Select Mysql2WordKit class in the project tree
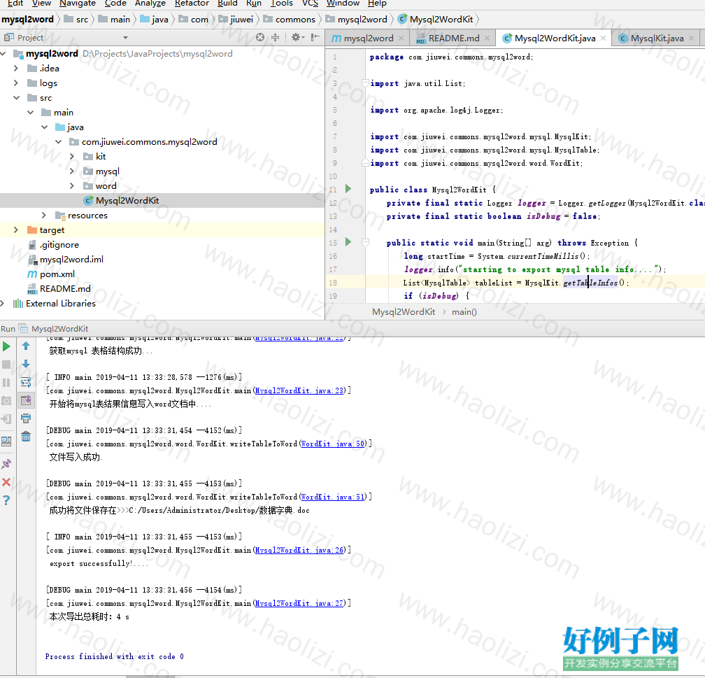Screen dimensions: 705x678 127,201
